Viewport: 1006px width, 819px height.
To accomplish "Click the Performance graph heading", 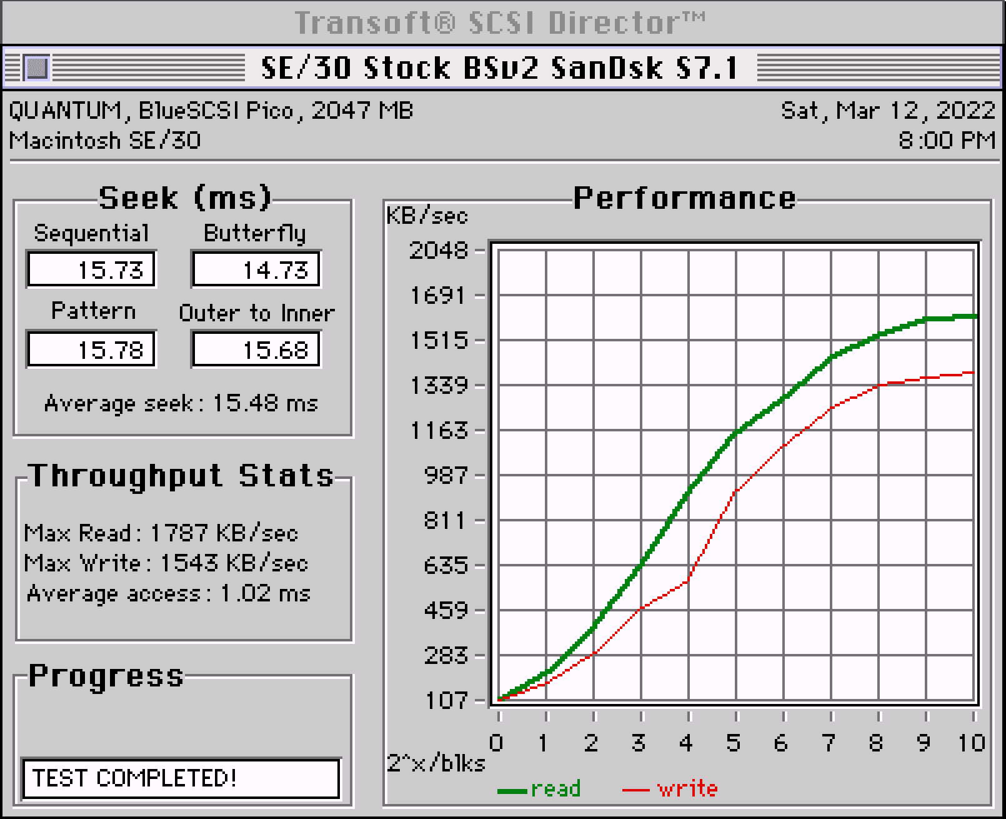I will (685, 198).
